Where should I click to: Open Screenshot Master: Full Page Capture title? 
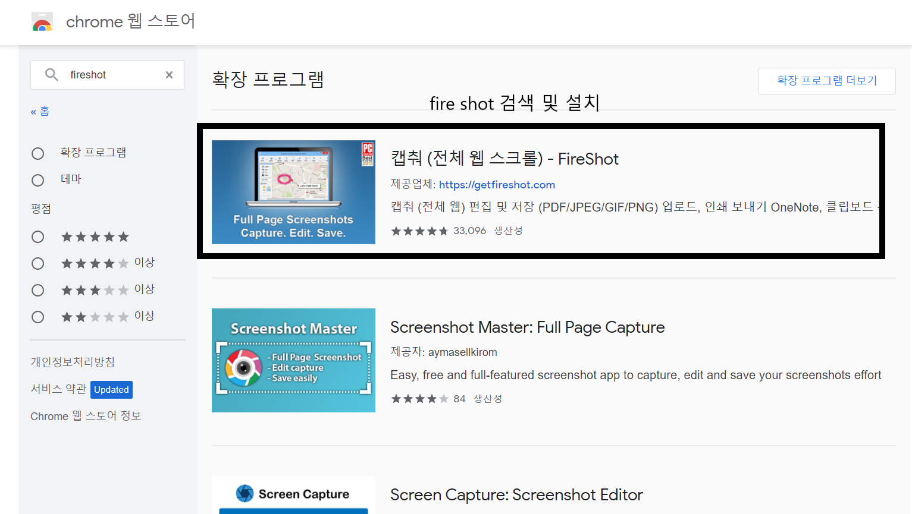528,327
